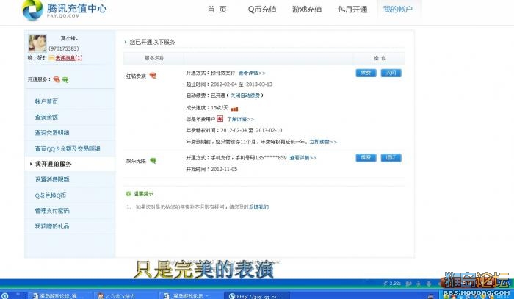Open 管理支付密码 sidebar item

52,211
